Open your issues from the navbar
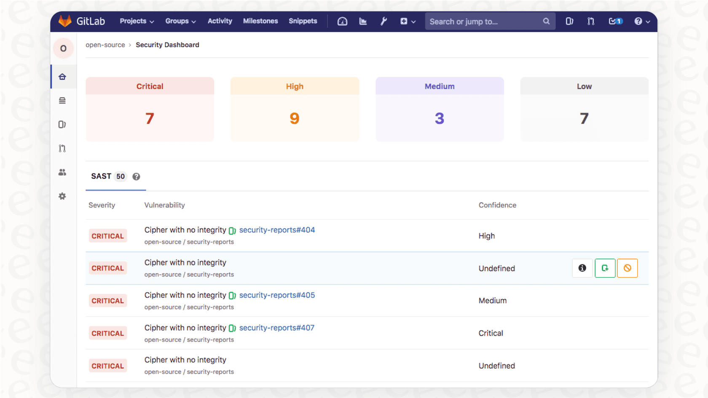 coord(569,21)
